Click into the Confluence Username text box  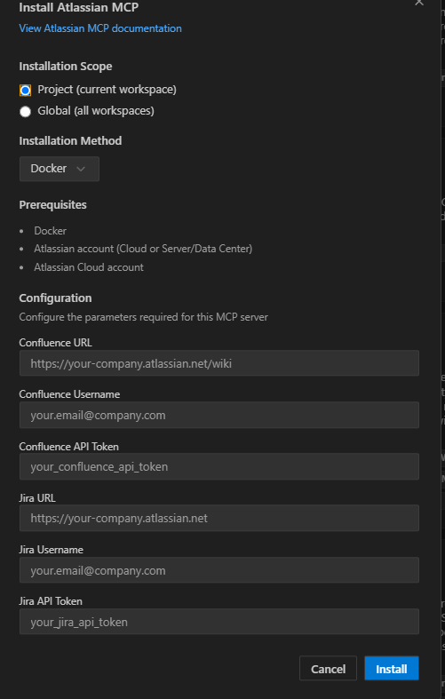pos(219,415)
